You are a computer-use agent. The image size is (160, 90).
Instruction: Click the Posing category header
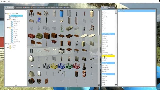(x=108, y=63)
